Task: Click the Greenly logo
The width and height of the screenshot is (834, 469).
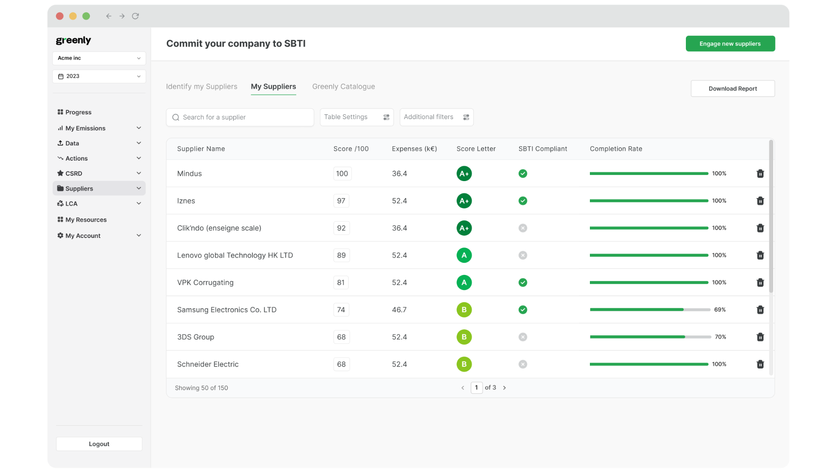Action: pyautogui.click(x=73, y=40)
